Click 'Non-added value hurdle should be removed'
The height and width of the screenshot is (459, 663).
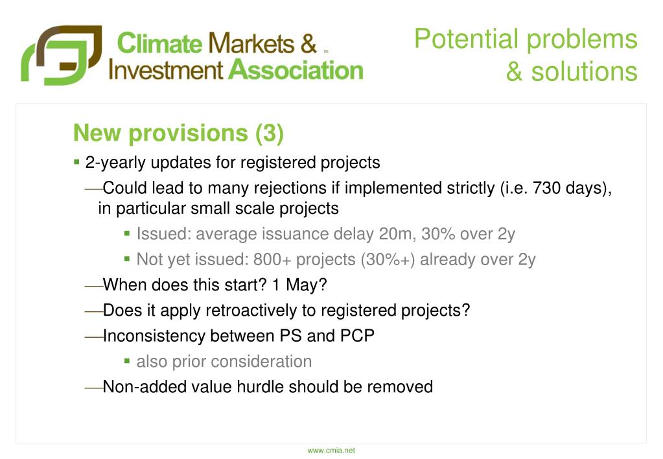268,386
